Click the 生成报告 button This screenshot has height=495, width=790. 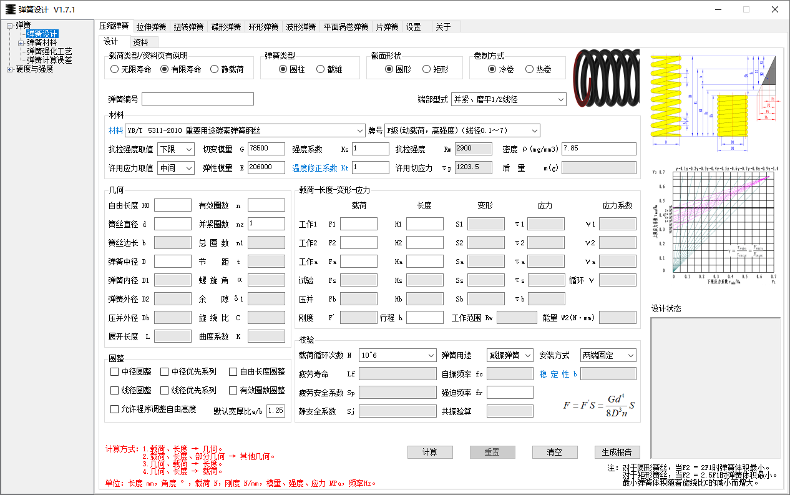(617, 452)
